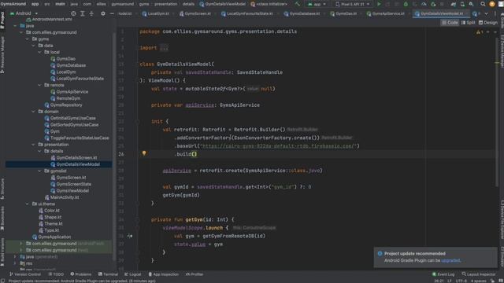Expand the folded import block
The width and height of the screenshot is (504, 283).
click(164, 48)
